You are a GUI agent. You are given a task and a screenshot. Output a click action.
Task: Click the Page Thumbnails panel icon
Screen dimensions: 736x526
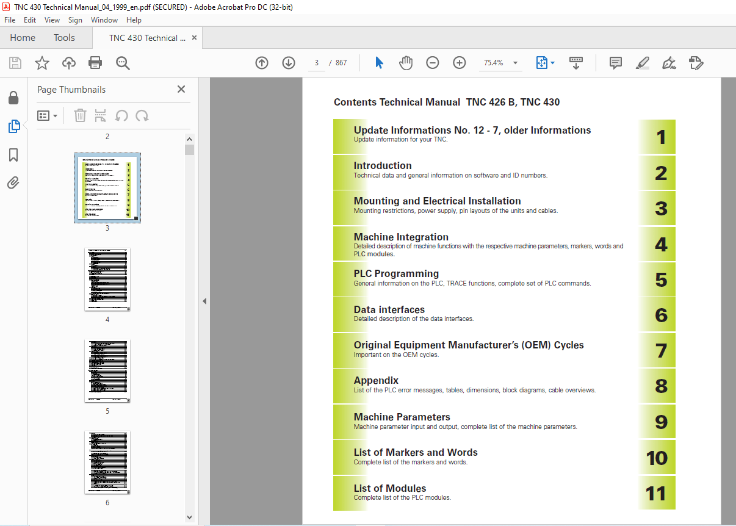[13, 126]
